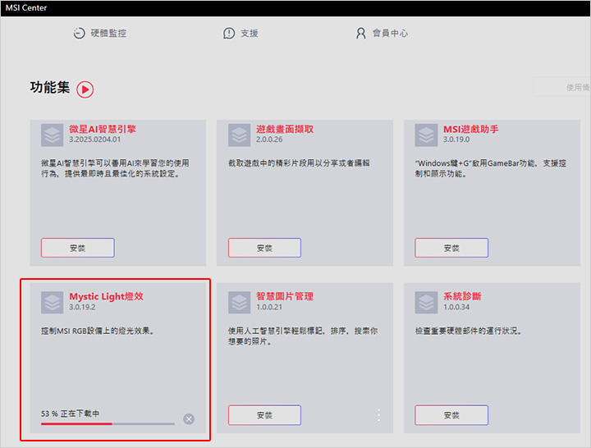Click the MSI Center window title
Screen dimensions: 591x448
coord(26,8)
